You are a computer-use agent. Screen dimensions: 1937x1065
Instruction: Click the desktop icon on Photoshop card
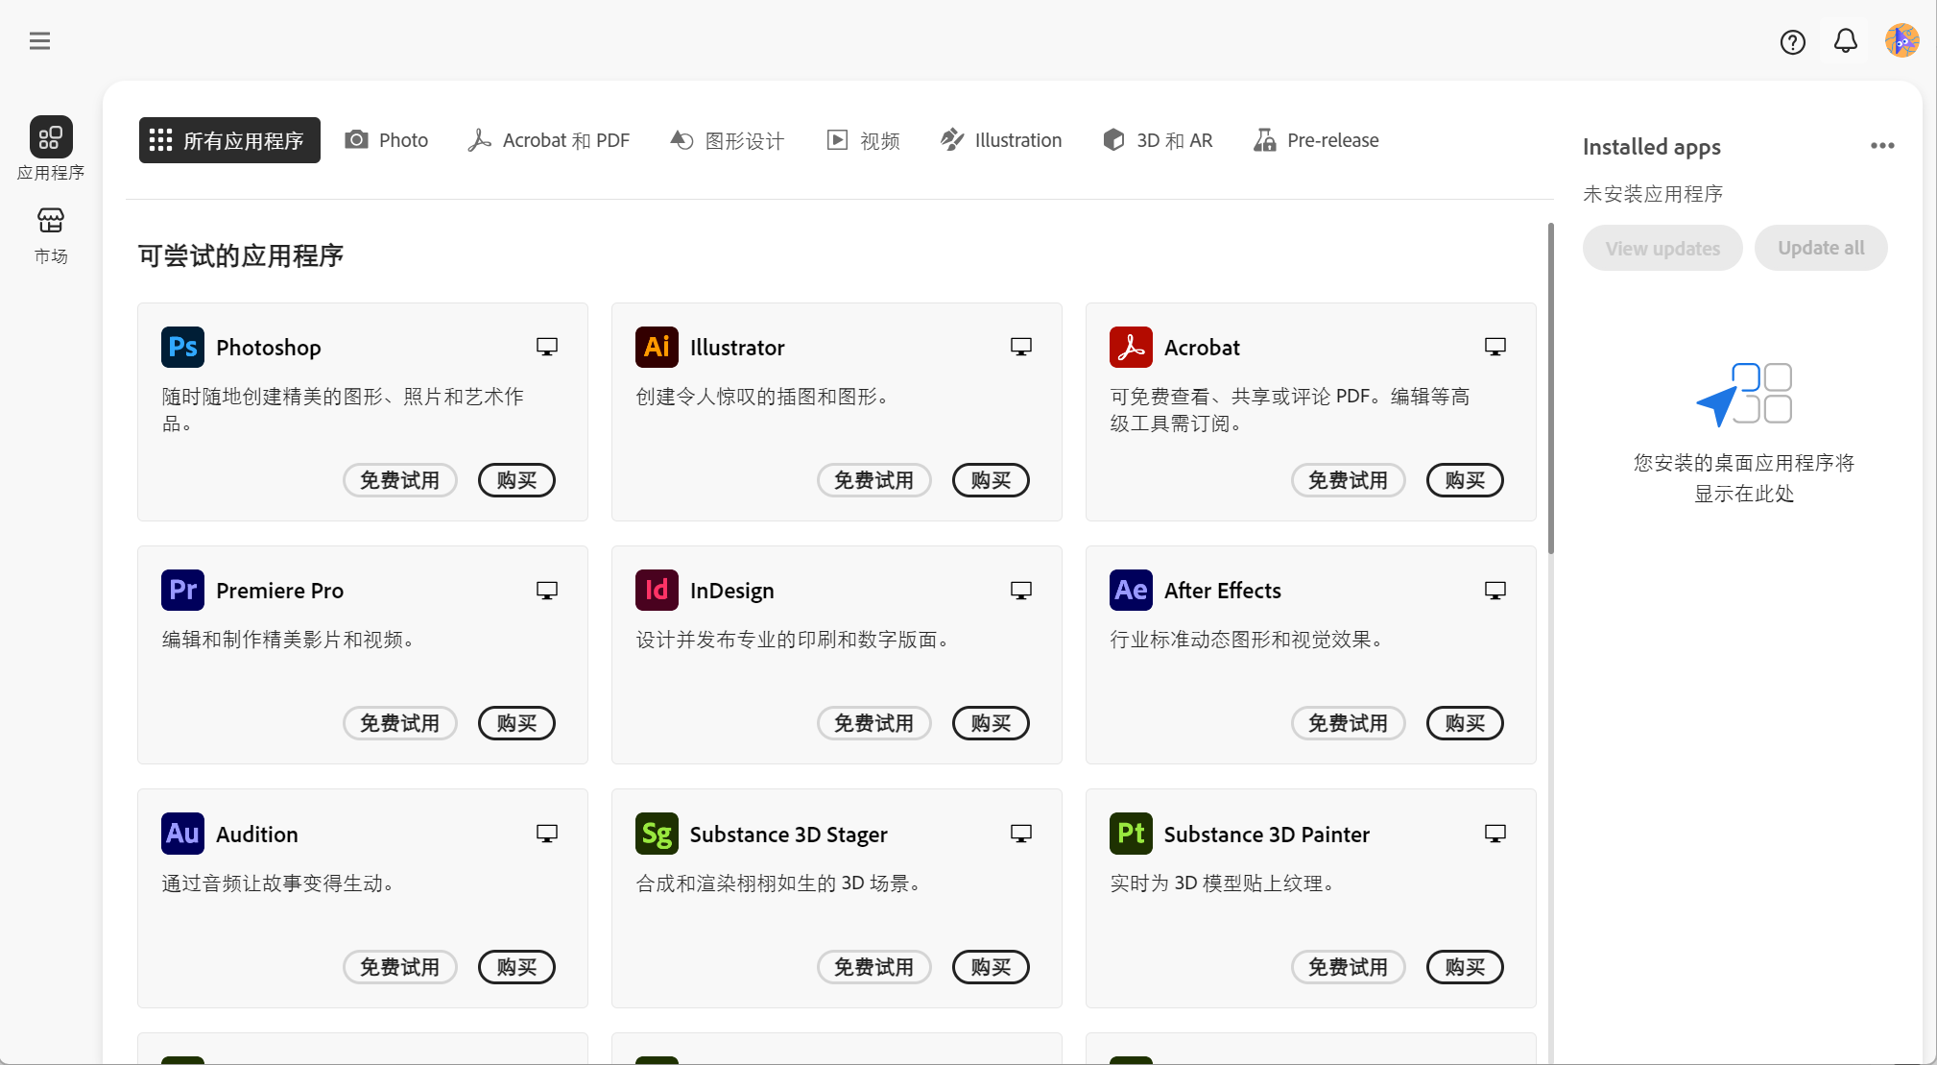(x=547, y=347)
